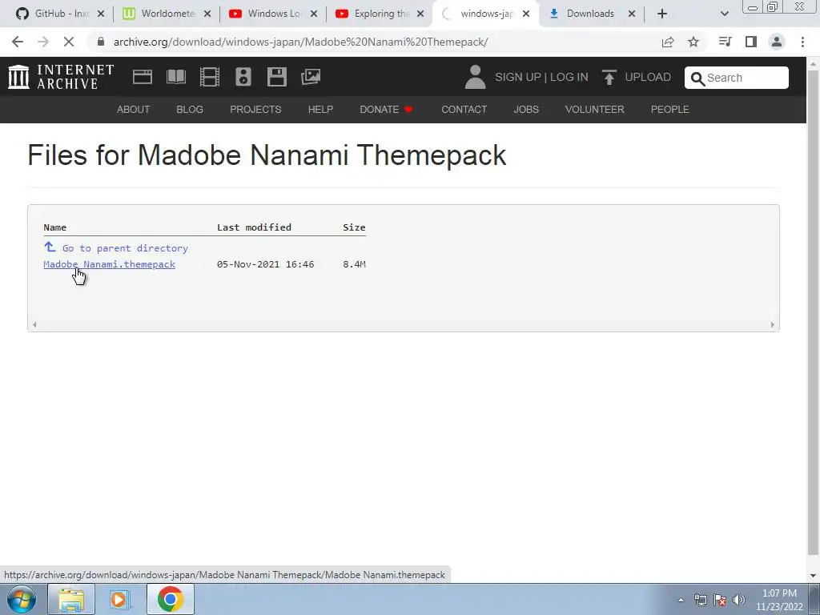Close the Downloads tab

632,14
